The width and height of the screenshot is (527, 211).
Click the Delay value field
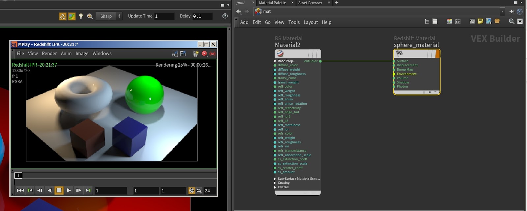(x=202, y=16)
